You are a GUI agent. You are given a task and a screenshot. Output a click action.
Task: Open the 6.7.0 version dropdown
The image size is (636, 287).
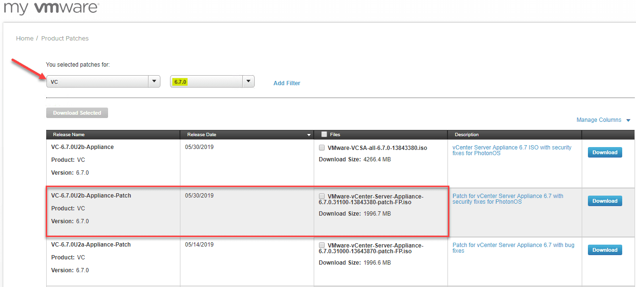212,81
